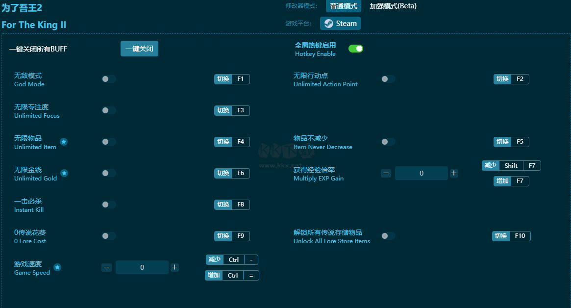Click the 游戏平台 label
The width and height of the screenshot is (571, 308).
(298, 24)
